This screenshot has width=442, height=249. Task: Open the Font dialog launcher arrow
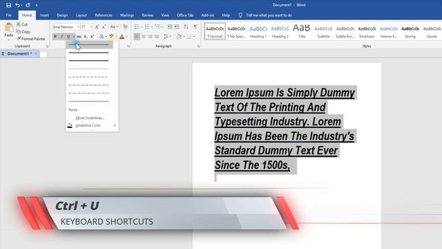click(128, 46)
